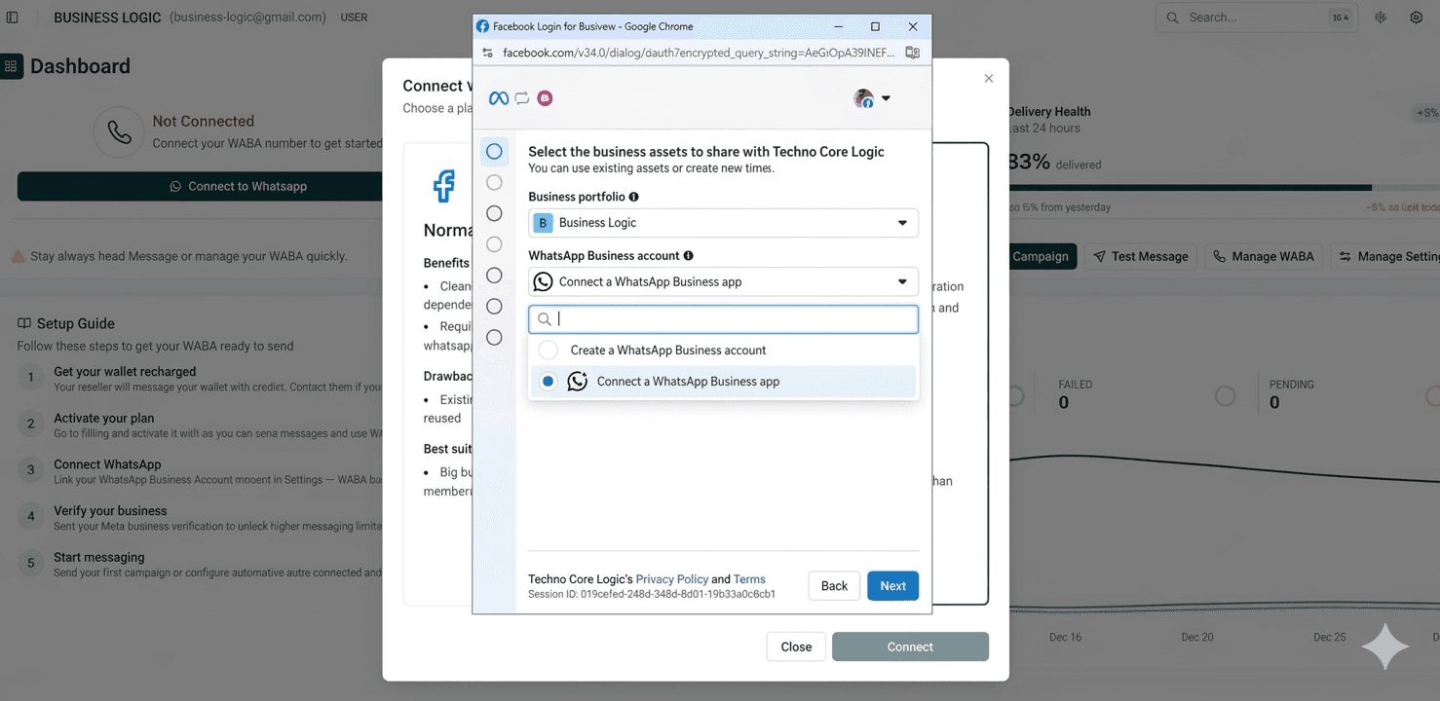Click Close in the Connect dialog

click(x=796, y=646)
